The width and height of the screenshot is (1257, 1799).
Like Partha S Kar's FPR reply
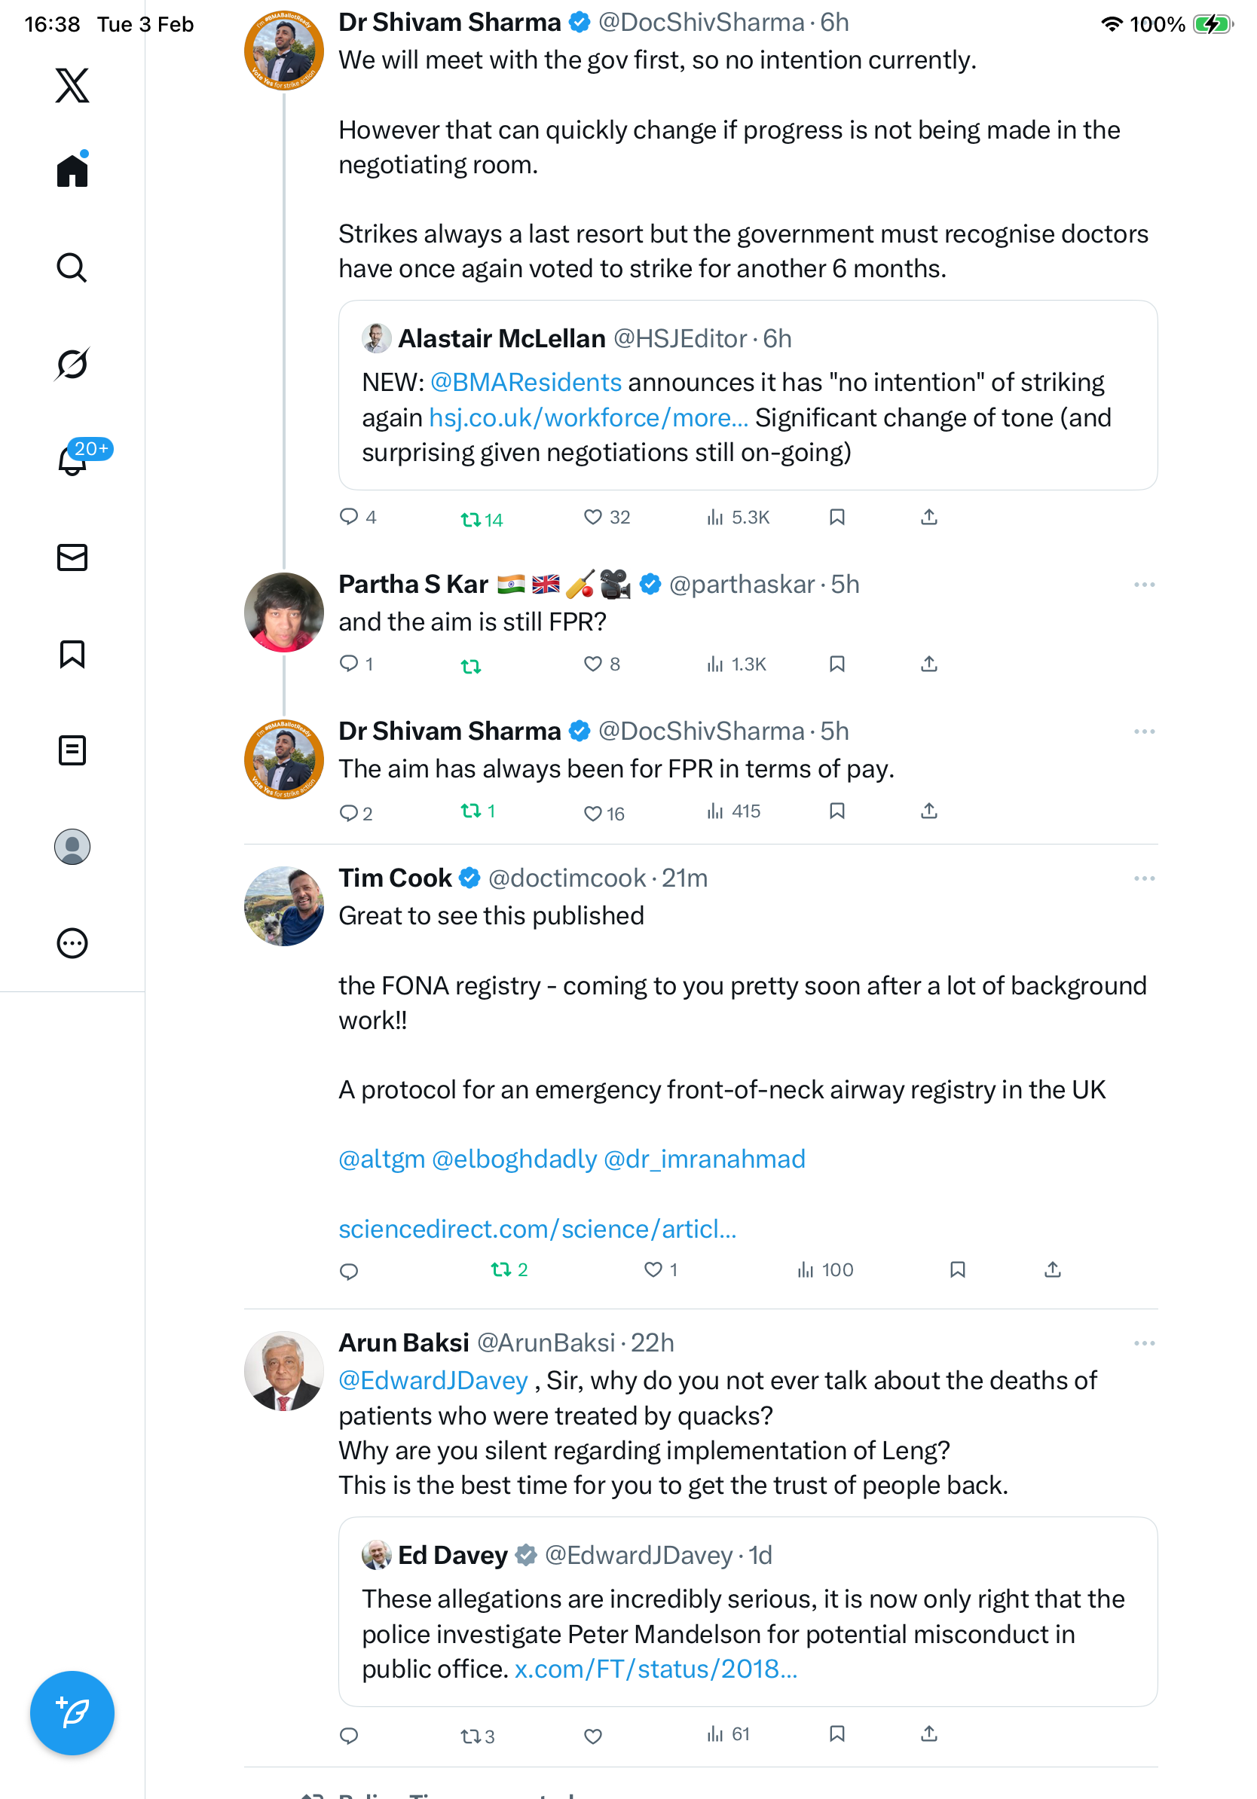(x=593, y=664)
